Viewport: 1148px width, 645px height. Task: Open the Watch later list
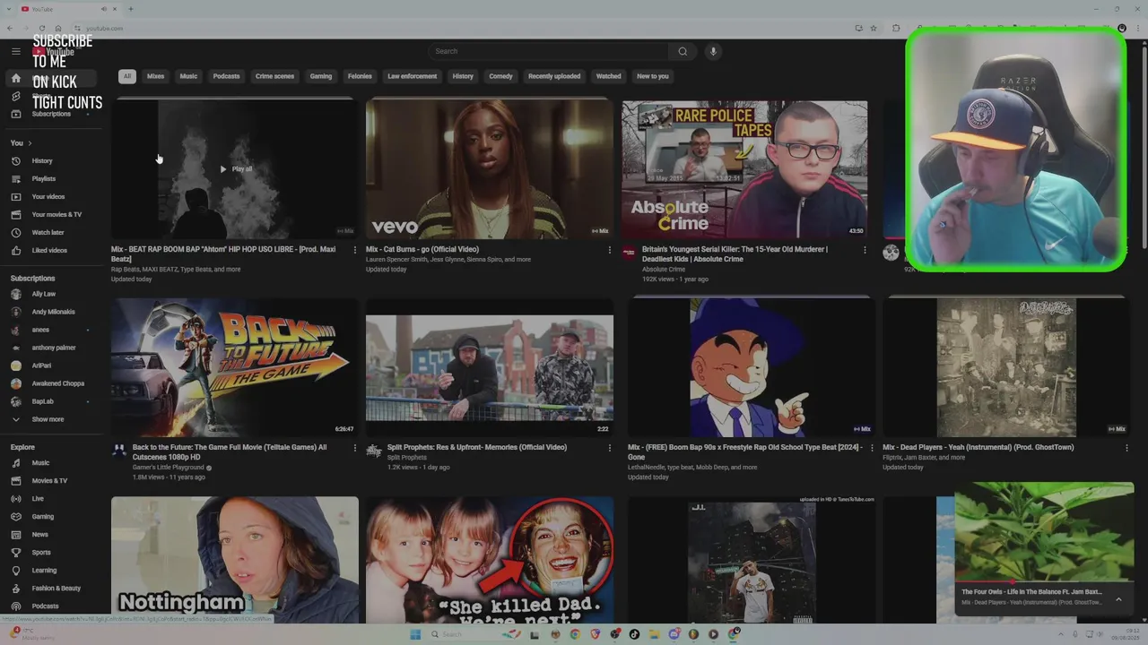click(53, 233)
